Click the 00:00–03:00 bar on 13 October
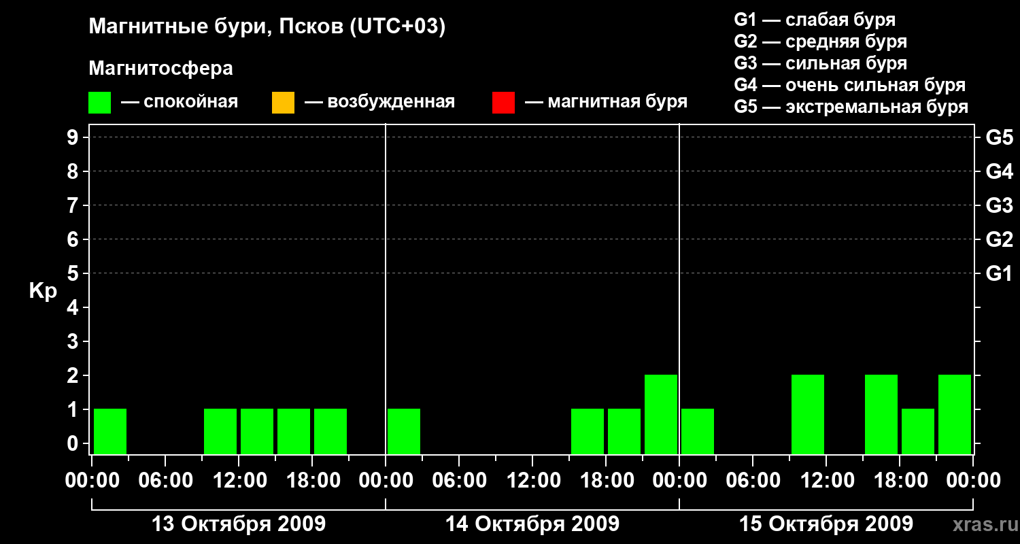 coord(110,431)
